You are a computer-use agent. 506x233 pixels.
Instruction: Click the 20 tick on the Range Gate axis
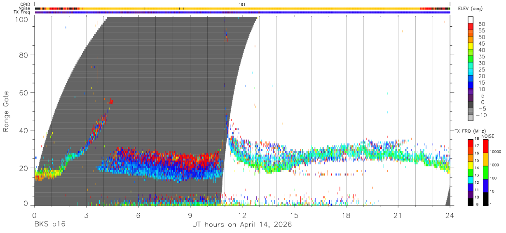[x=24, y=168]
